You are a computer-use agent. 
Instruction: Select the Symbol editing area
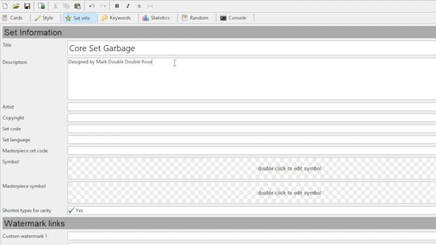[x=251, y=169]
